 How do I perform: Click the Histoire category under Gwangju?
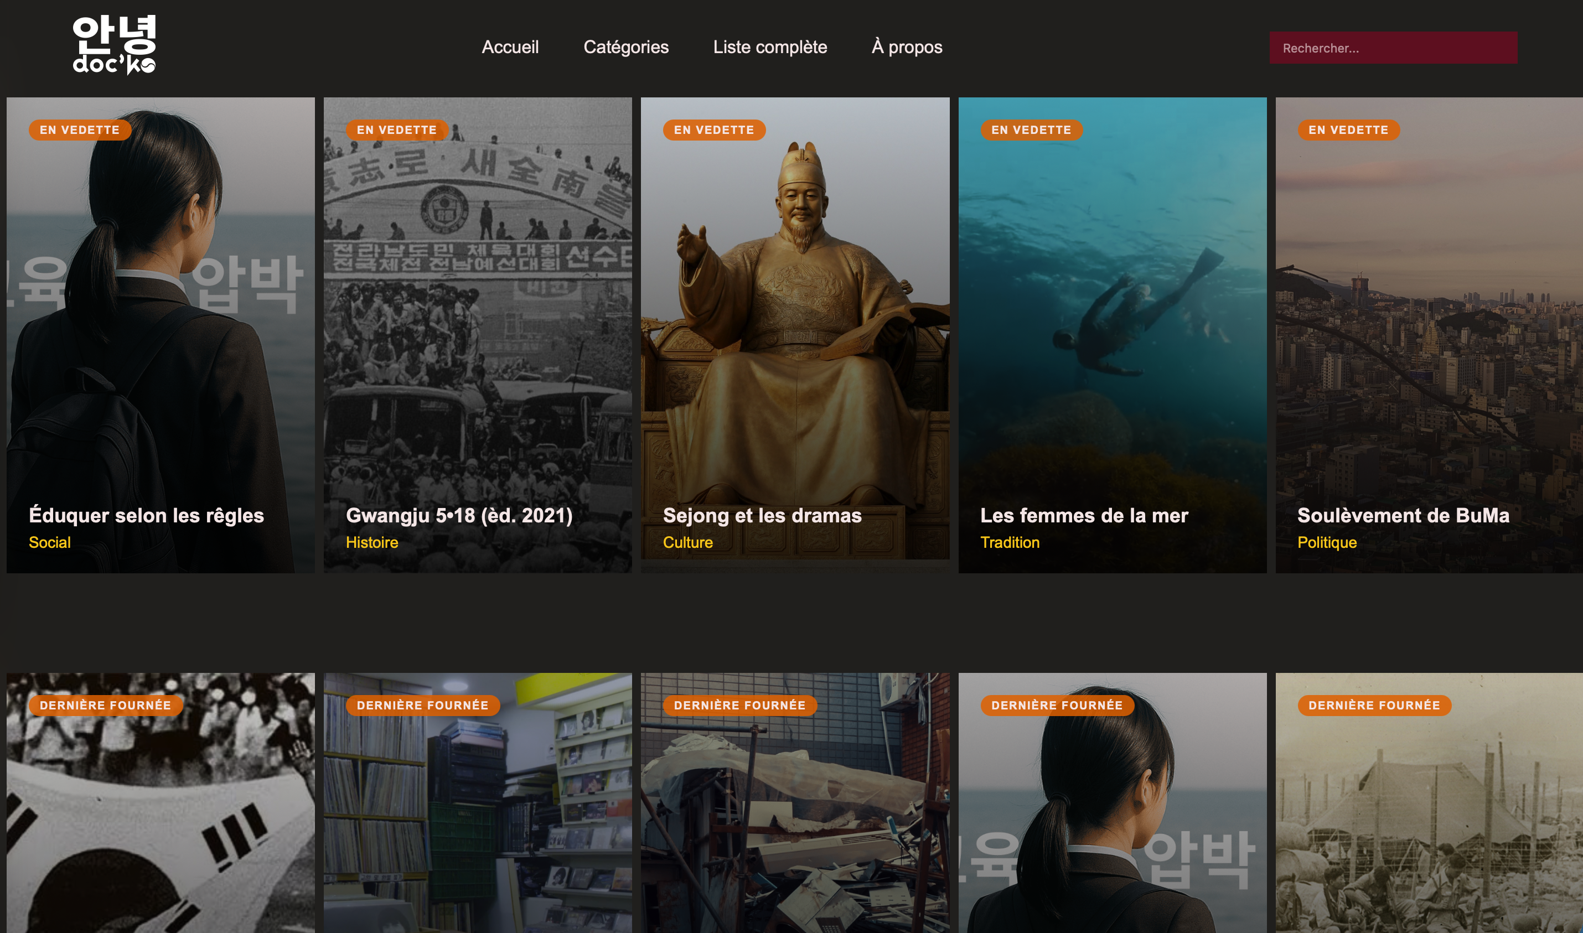tap(371, 542)
